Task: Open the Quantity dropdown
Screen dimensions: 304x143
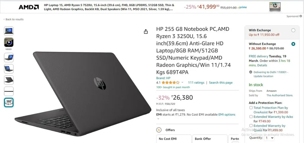Action: coord(270,138)
